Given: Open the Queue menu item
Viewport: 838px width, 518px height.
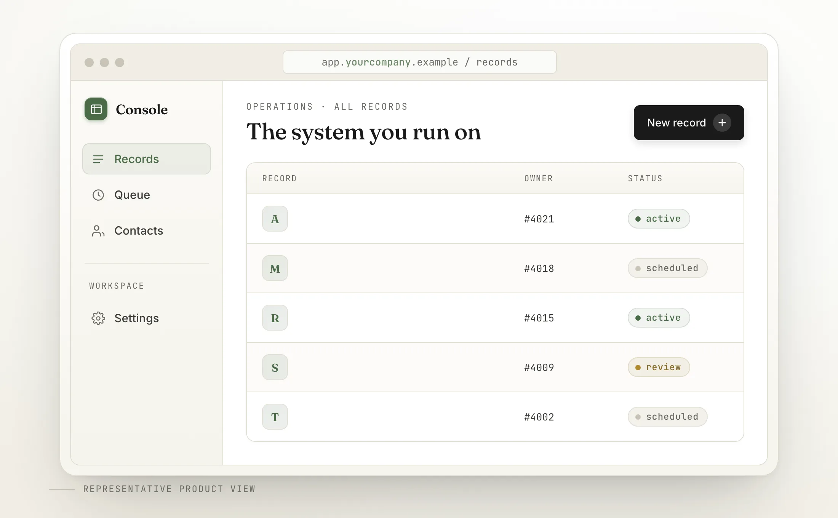Looking at the screenshot, I should click(x=147, y=195).
